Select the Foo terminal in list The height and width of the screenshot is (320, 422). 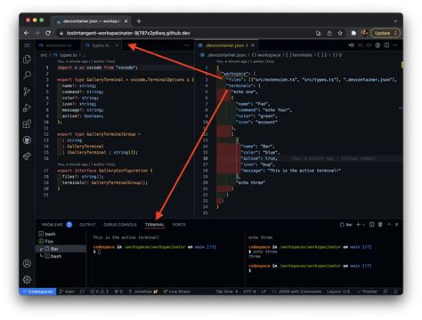tap(61, 241)
